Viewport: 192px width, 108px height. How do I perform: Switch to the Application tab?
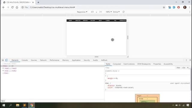tap(76, 60)
